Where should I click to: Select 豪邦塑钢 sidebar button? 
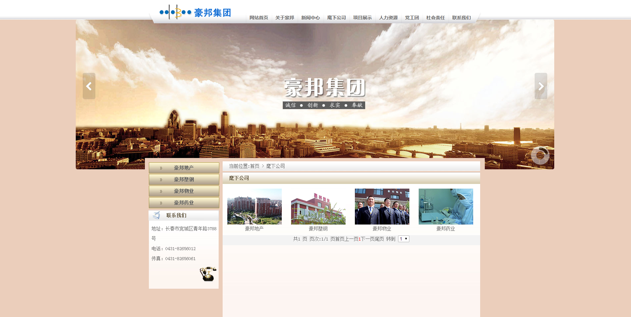[x=184, y=180]
